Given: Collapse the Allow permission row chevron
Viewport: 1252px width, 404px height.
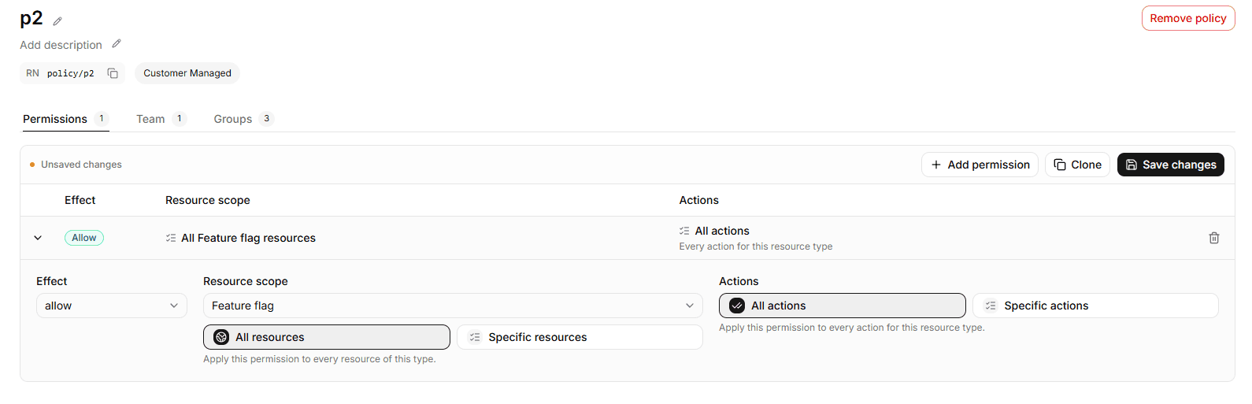Looking at the screenshot, I should (x=38, y=238).
